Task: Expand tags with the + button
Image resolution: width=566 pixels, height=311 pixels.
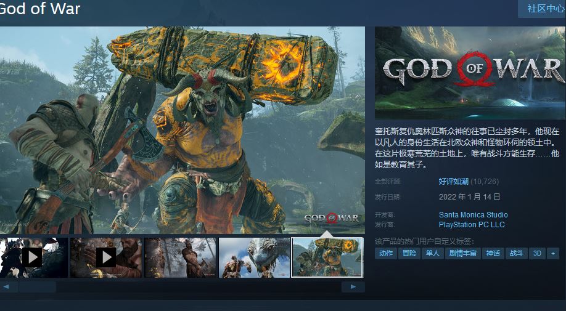Action: (x=553, y=253)
